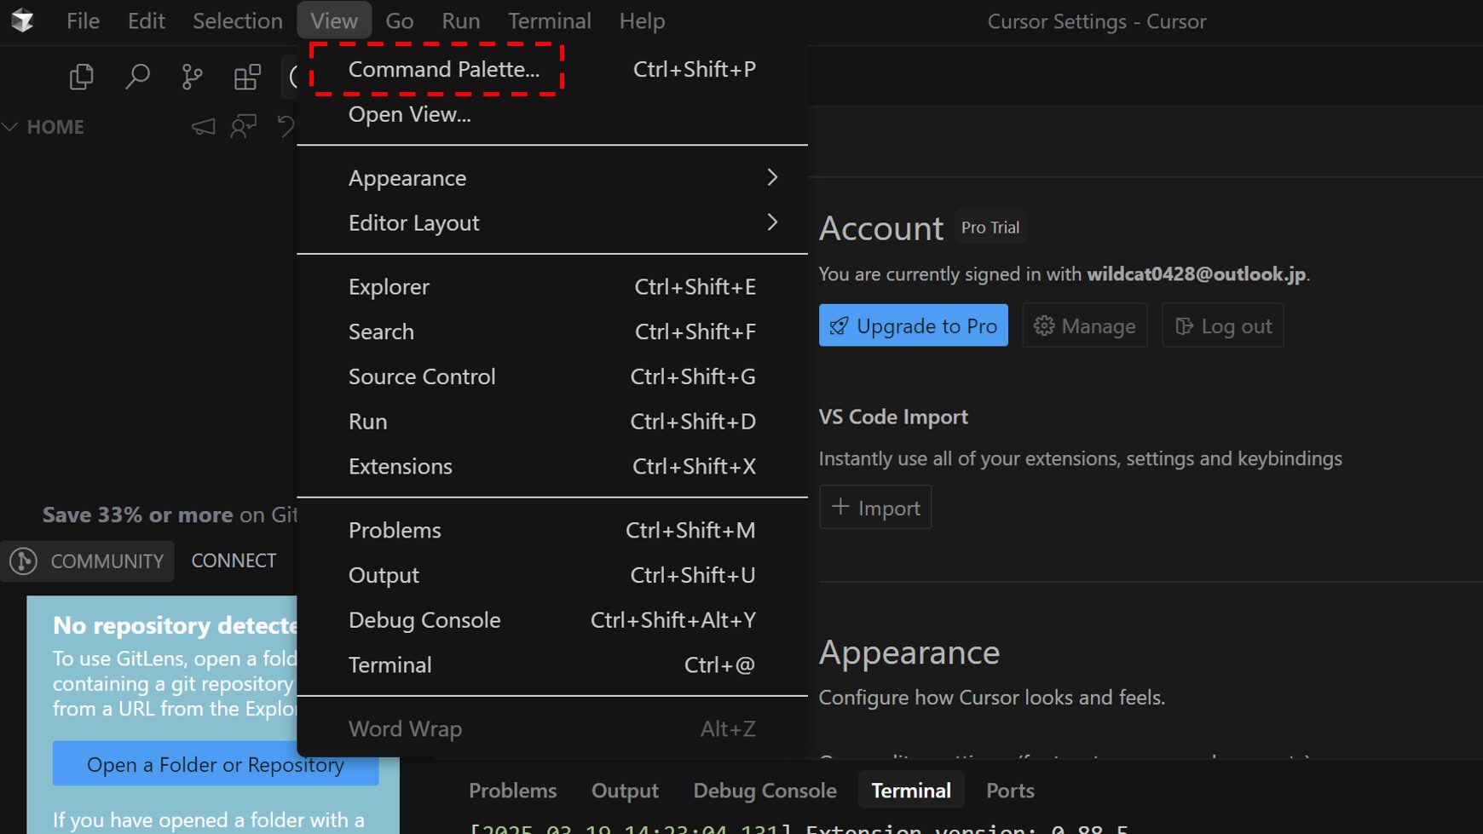Click the undo arrow icon beside HOME
This screenshot has width=1483, height=834.
click(286, 127)
